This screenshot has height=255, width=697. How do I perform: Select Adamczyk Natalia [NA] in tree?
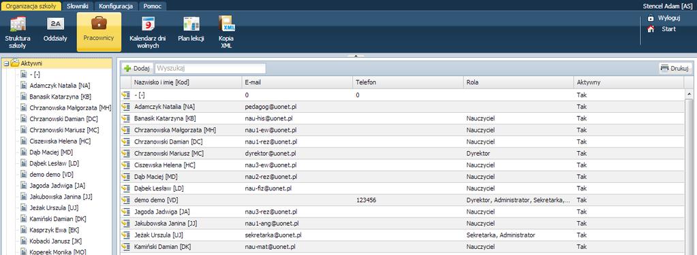click(x=59, y=86)
